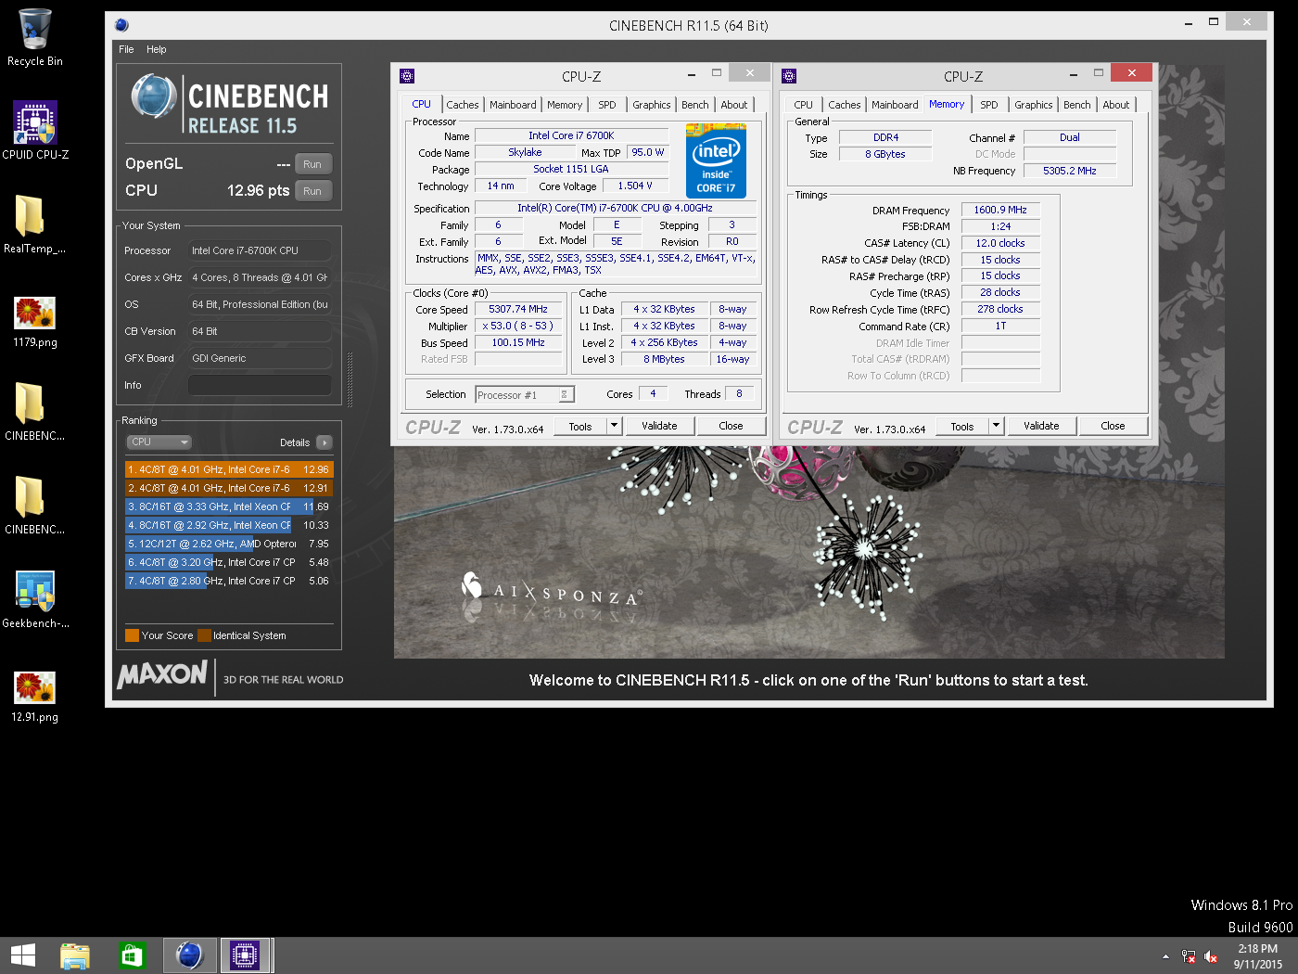The image size is (1298, 974).
Task: Switch to SPD tab in left CPU-Z
Action: coord(607,105)
